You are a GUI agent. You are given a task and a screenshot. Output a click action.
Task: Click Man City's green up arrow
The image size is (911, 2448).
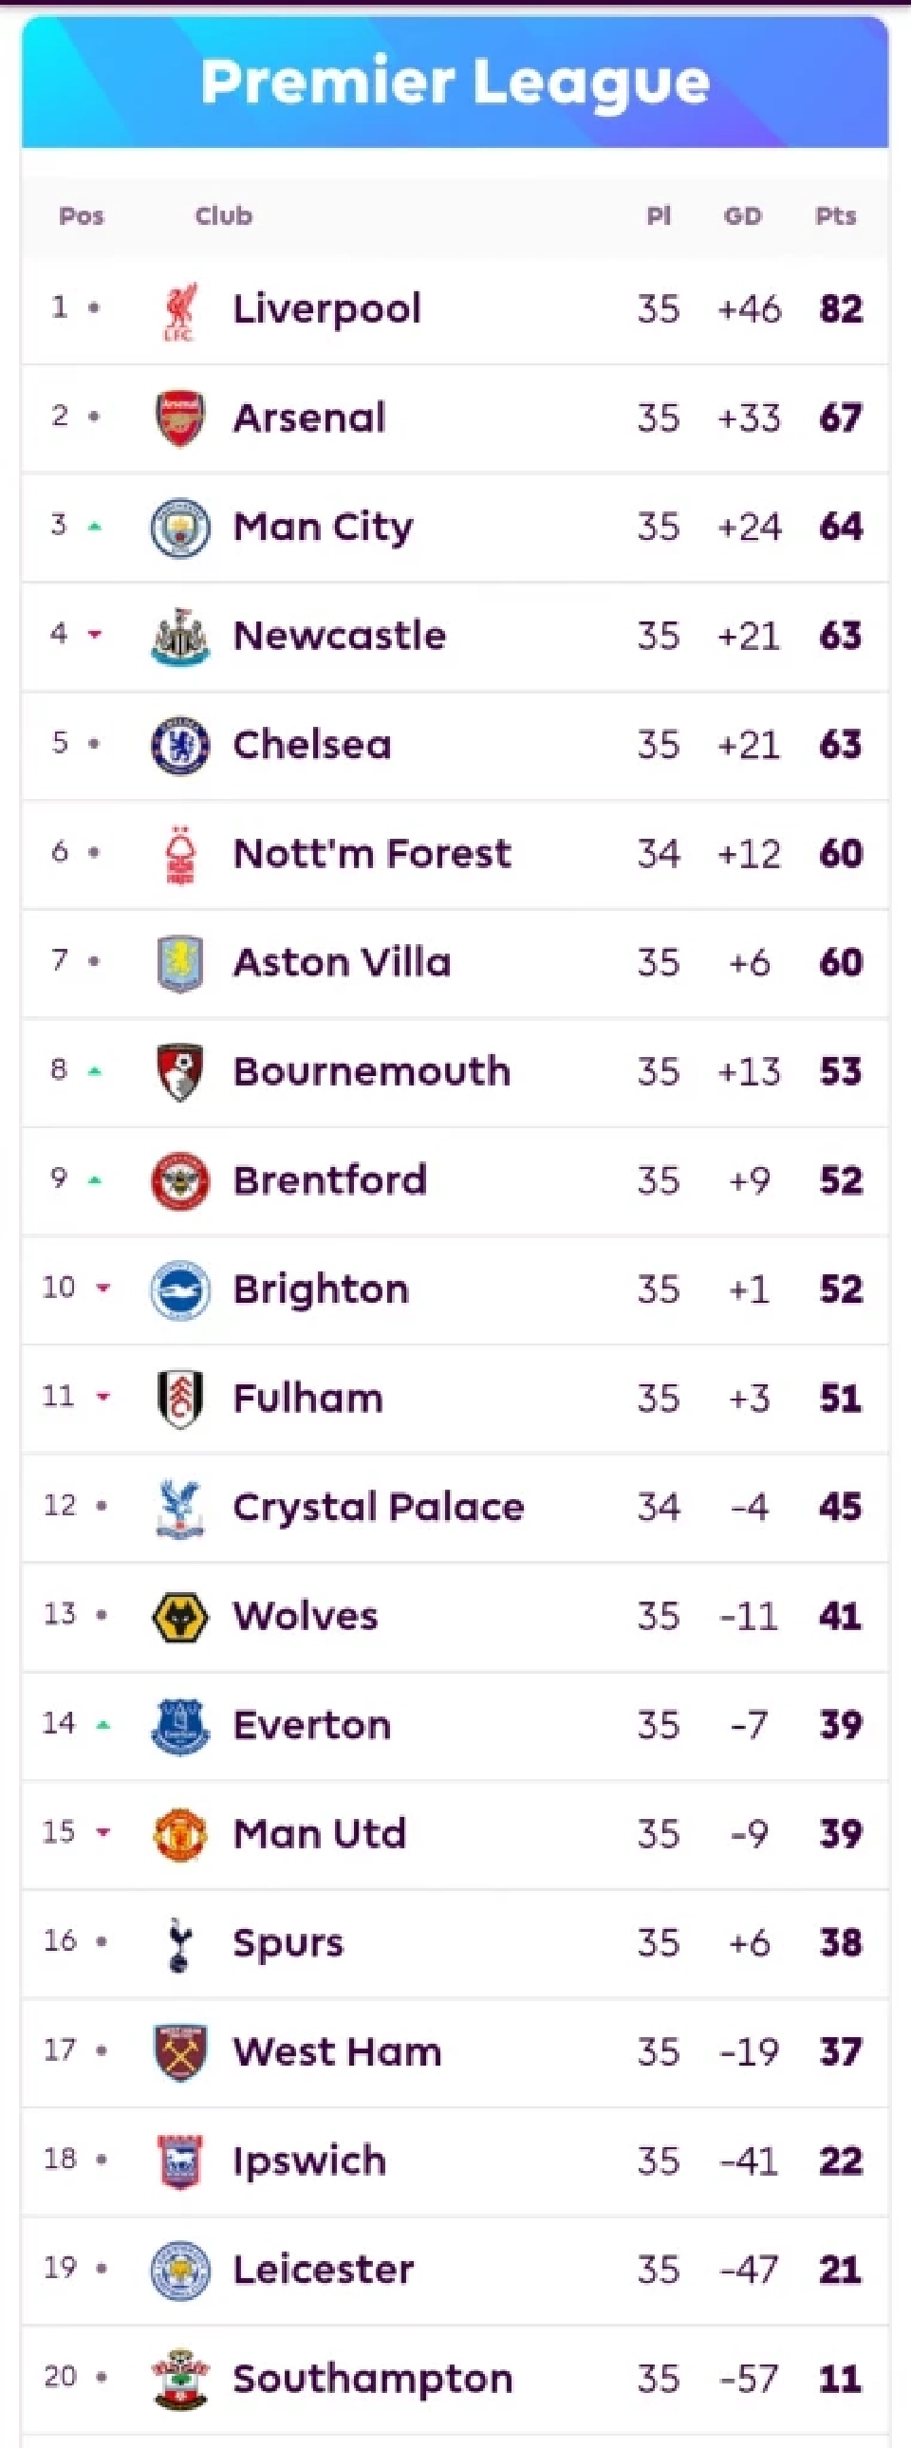pyautogui.click(x=94, y=527)
